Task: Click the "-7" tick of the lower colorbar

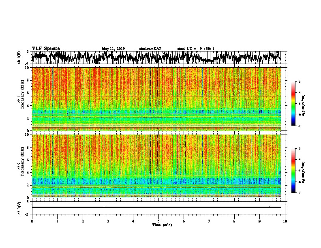Action: coord(299,192)
